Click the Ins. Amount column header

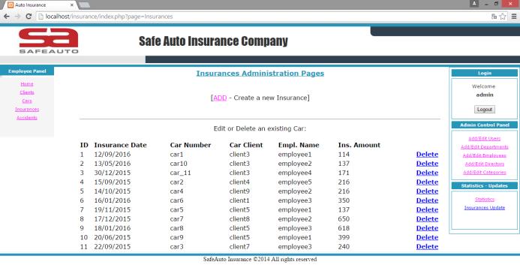(x=359, y=145)
